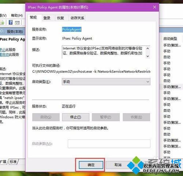Select the 常规 tab
183x176 pixels.
click(x=33, y=18)
